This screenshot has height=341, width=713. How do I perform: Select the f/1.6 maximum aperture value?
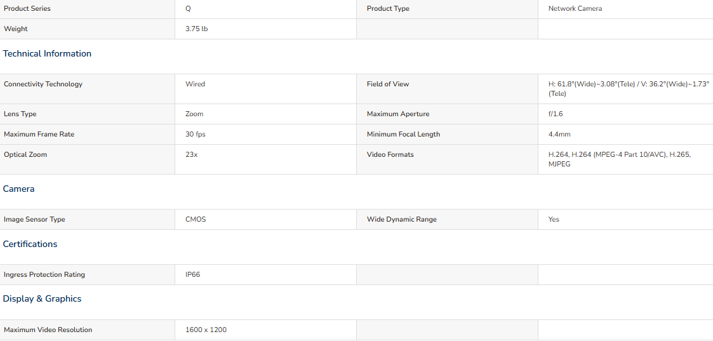(x=556, y=114)
